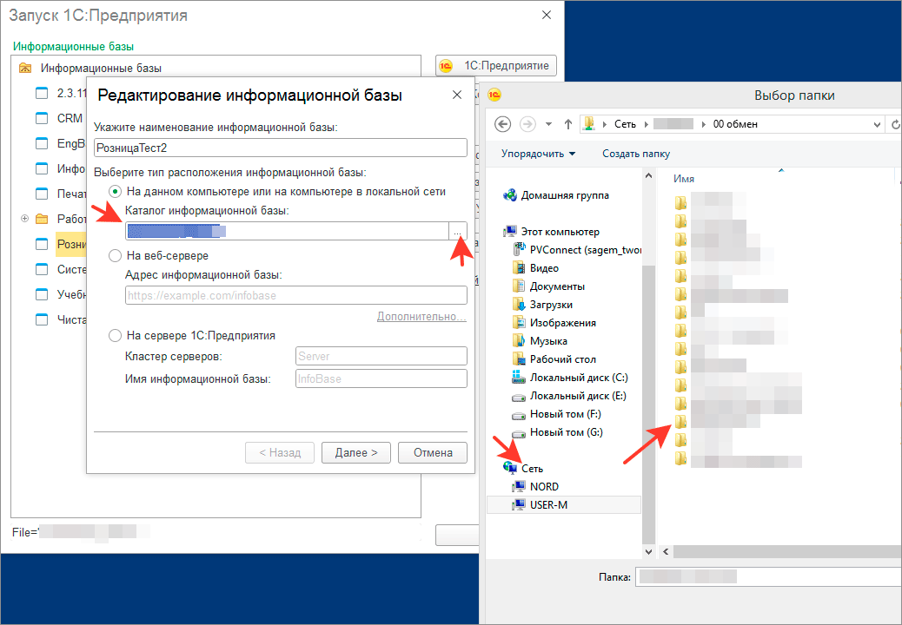Click the 'Печат' infobase icon
Viewport: 902px width, 625px height.
42,194
